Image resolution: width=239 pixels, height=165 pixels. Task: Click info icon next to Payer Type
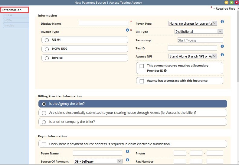(x=222, y=22)
